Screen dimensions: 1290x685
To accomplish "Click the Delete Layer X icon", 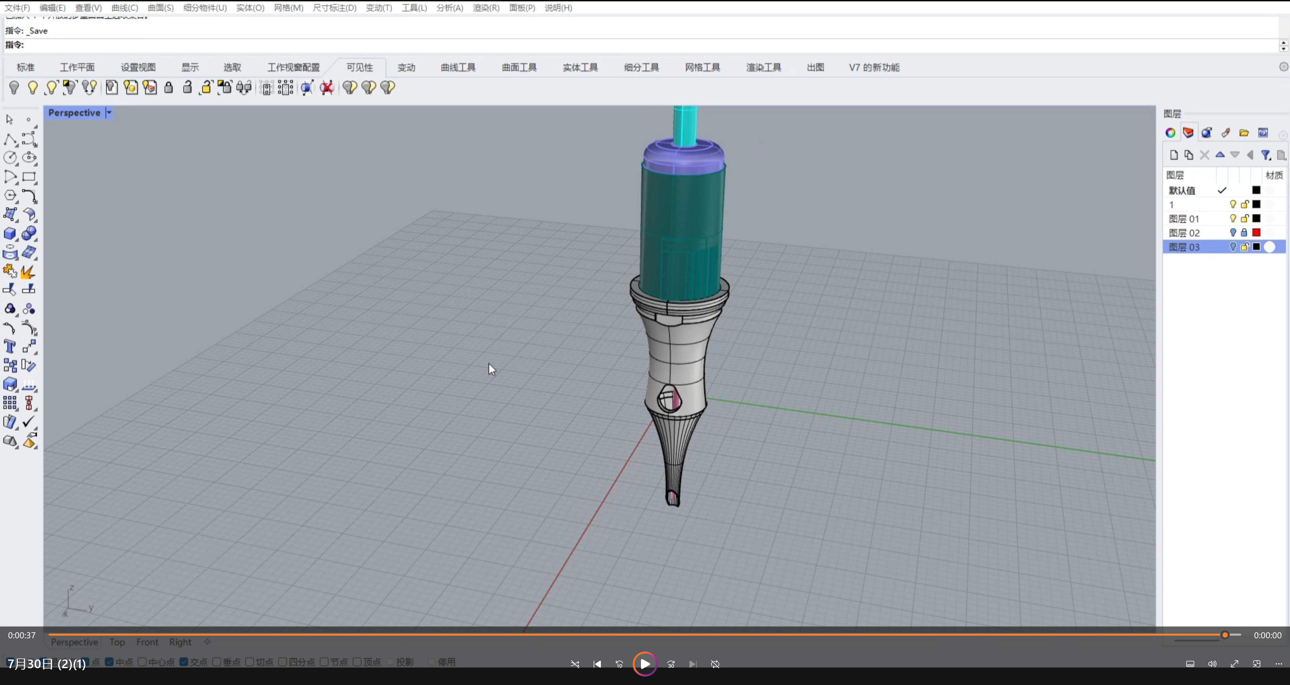I will [x=1204, y=155].
